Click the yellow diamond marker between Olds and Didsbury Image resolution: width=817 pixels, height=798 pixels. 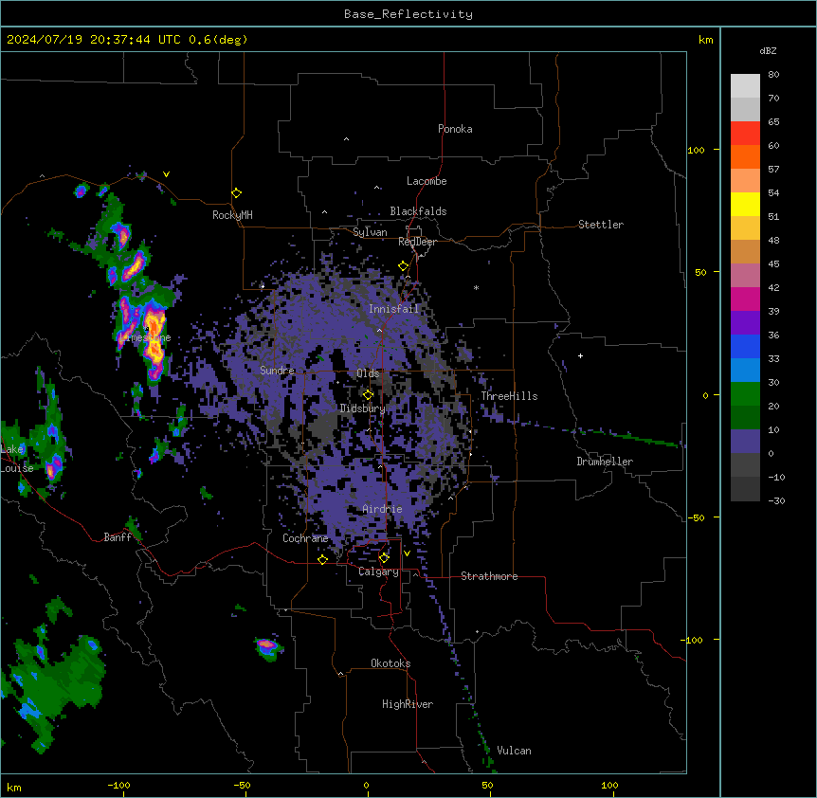[x=368, y=395]
